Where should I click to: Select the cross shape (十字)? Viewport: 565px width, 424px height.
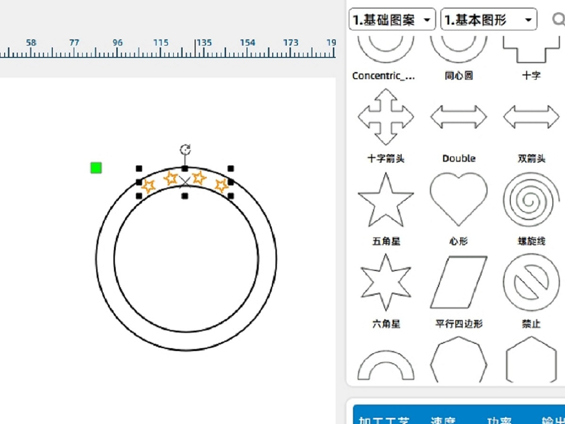coord(531,51)
